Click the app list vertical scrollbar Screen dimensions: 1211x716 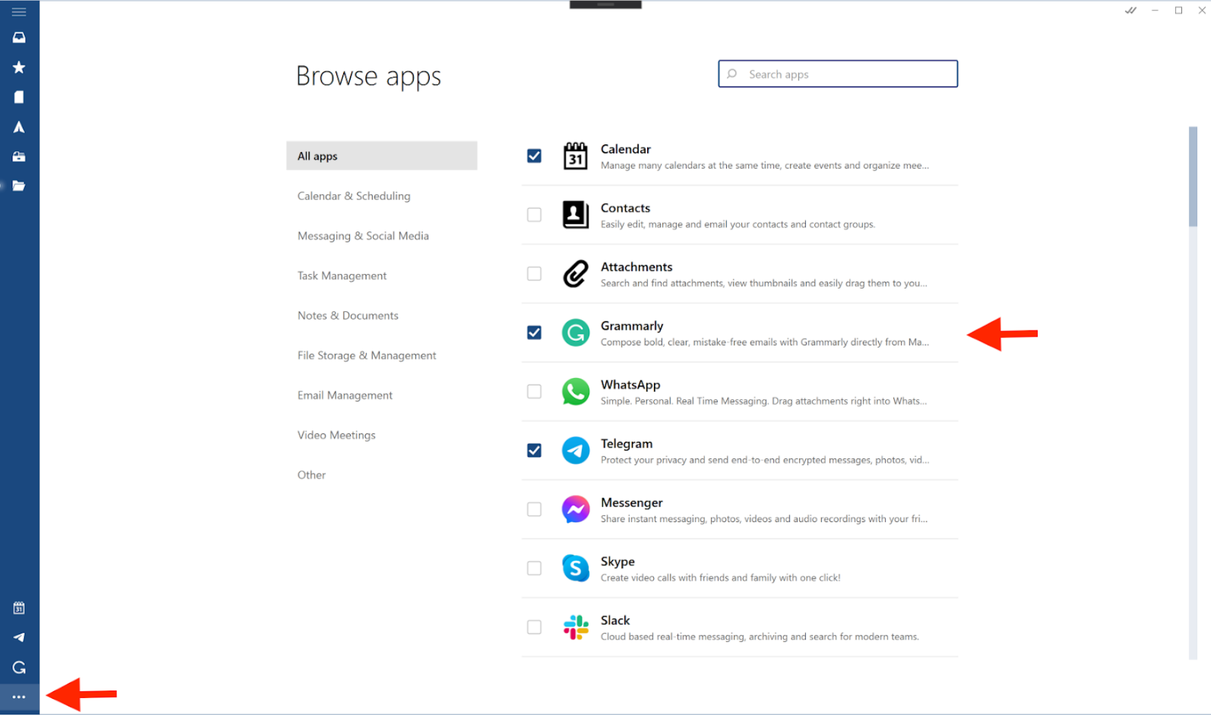[1193, 177]
